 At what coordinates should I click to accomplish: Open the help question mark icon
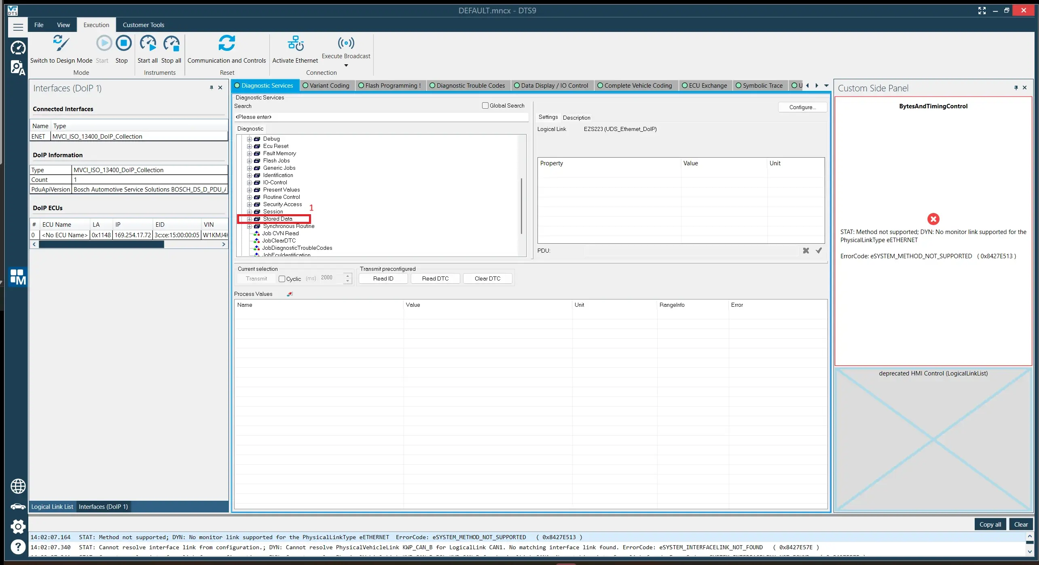click(x=18, y=547)
